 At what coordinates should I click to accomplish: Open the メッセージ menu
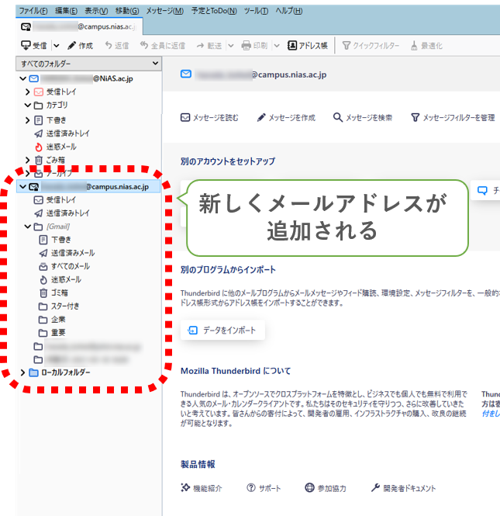164,11
